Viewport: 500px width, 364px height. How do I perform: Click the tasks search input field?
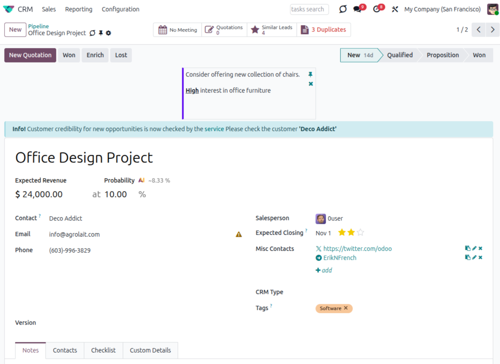(309, 9)
